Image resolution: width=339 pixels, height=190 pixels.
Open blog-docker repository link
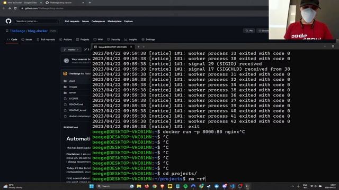click(x=38, y=31)
